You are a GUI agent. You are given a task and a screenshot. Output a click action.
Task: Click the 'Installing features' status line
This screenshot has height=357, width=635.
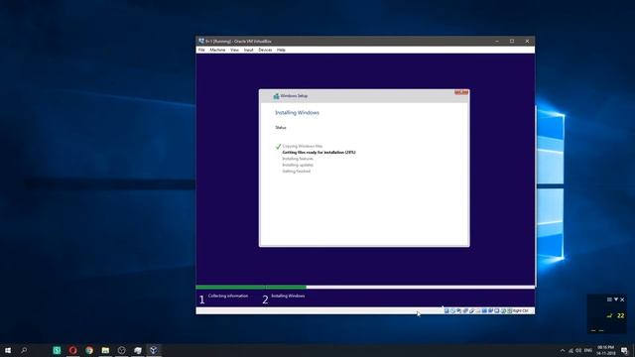coord(298,159)
